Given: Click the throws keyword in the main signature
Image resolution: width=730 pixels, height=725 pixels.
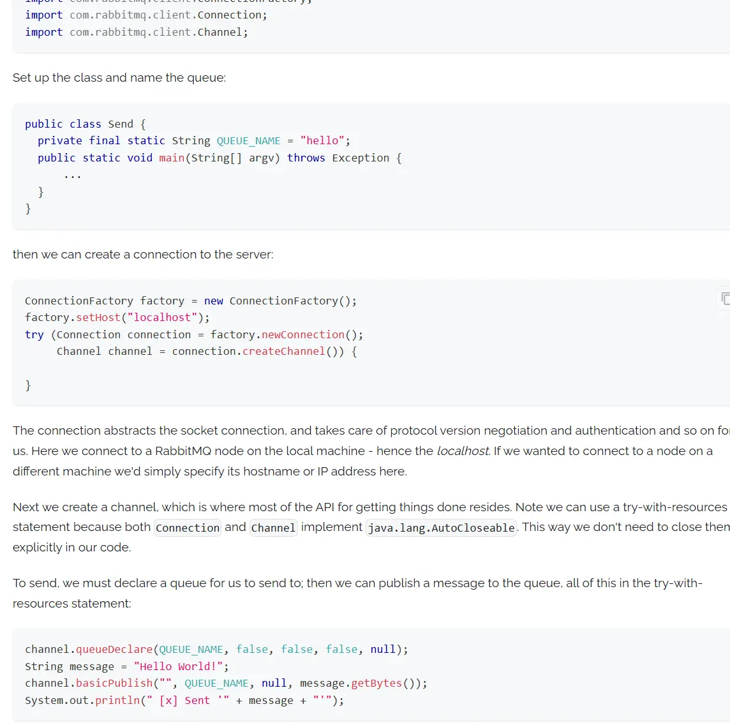Looking at the screenshot, I should point(306,158).
